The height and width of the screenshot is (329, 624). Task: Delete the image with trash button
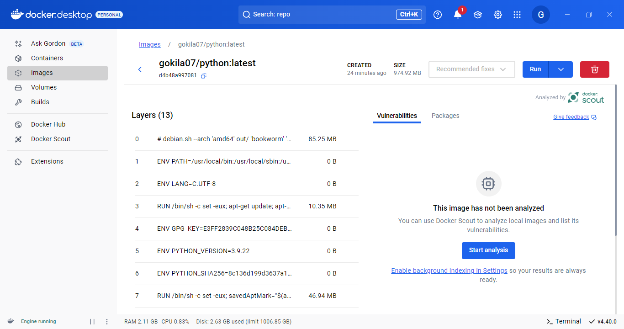click(x=595, y=69)
